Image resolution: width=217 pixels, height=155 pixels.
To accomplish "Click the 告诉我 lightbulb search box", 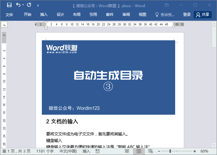I will [165, 15].
